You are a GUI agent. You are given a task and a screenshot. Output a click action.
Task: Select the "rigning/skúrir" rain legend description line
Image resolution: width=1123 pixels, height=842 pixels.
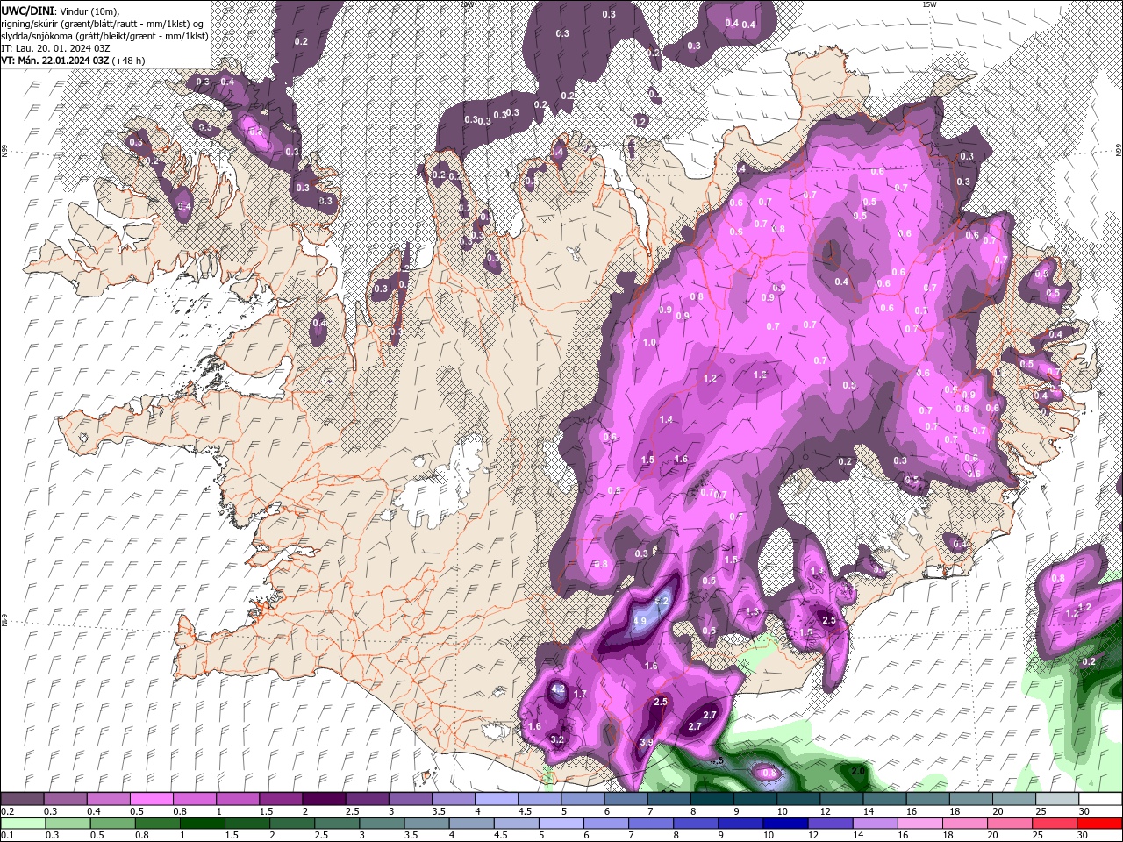[x=102, y=23]
